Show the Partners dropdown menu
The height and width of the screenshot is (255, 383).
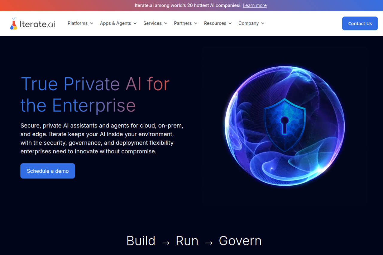coord(186,23)
